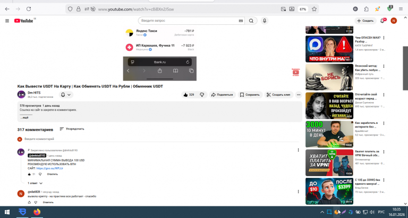
Task: Go to the YouTube home logo
Action: (x=24, y=21)
